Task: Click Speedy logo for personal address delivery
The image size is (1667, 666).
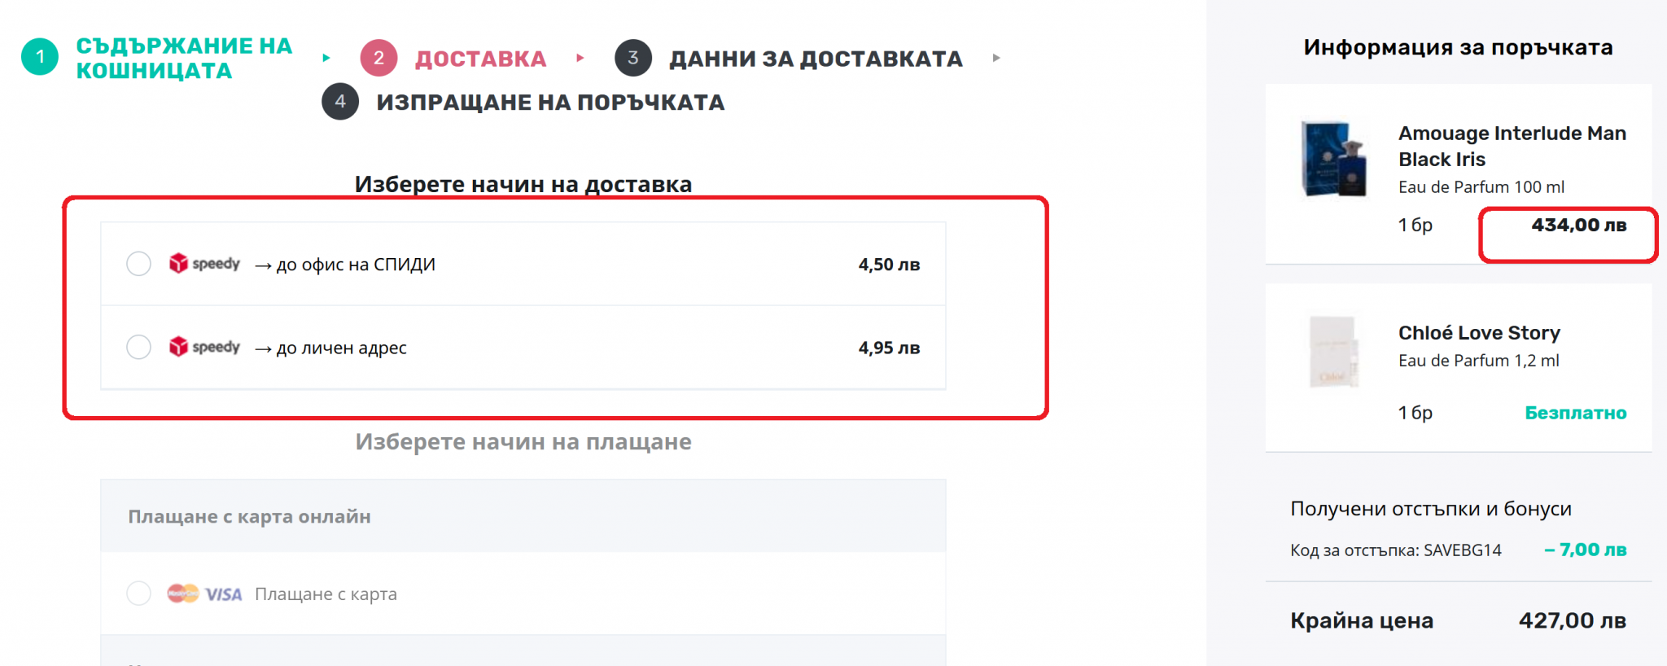Action: (204, 347)
